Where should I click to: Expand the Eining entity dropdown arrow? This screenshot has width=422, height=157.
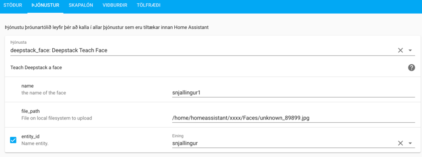(x=410, y=143)
